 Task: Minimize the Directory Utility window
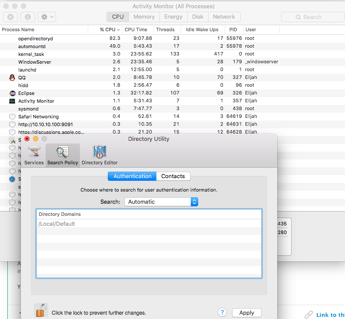36,139
